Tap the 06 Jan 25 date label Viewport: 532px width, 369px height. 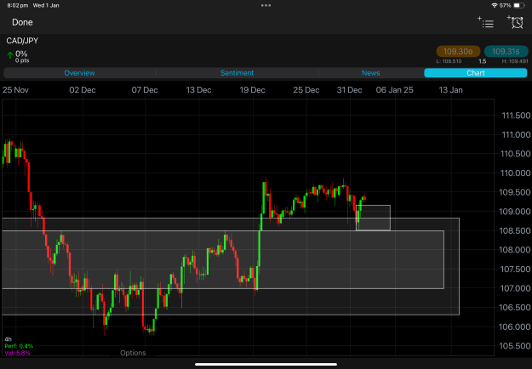395,90
